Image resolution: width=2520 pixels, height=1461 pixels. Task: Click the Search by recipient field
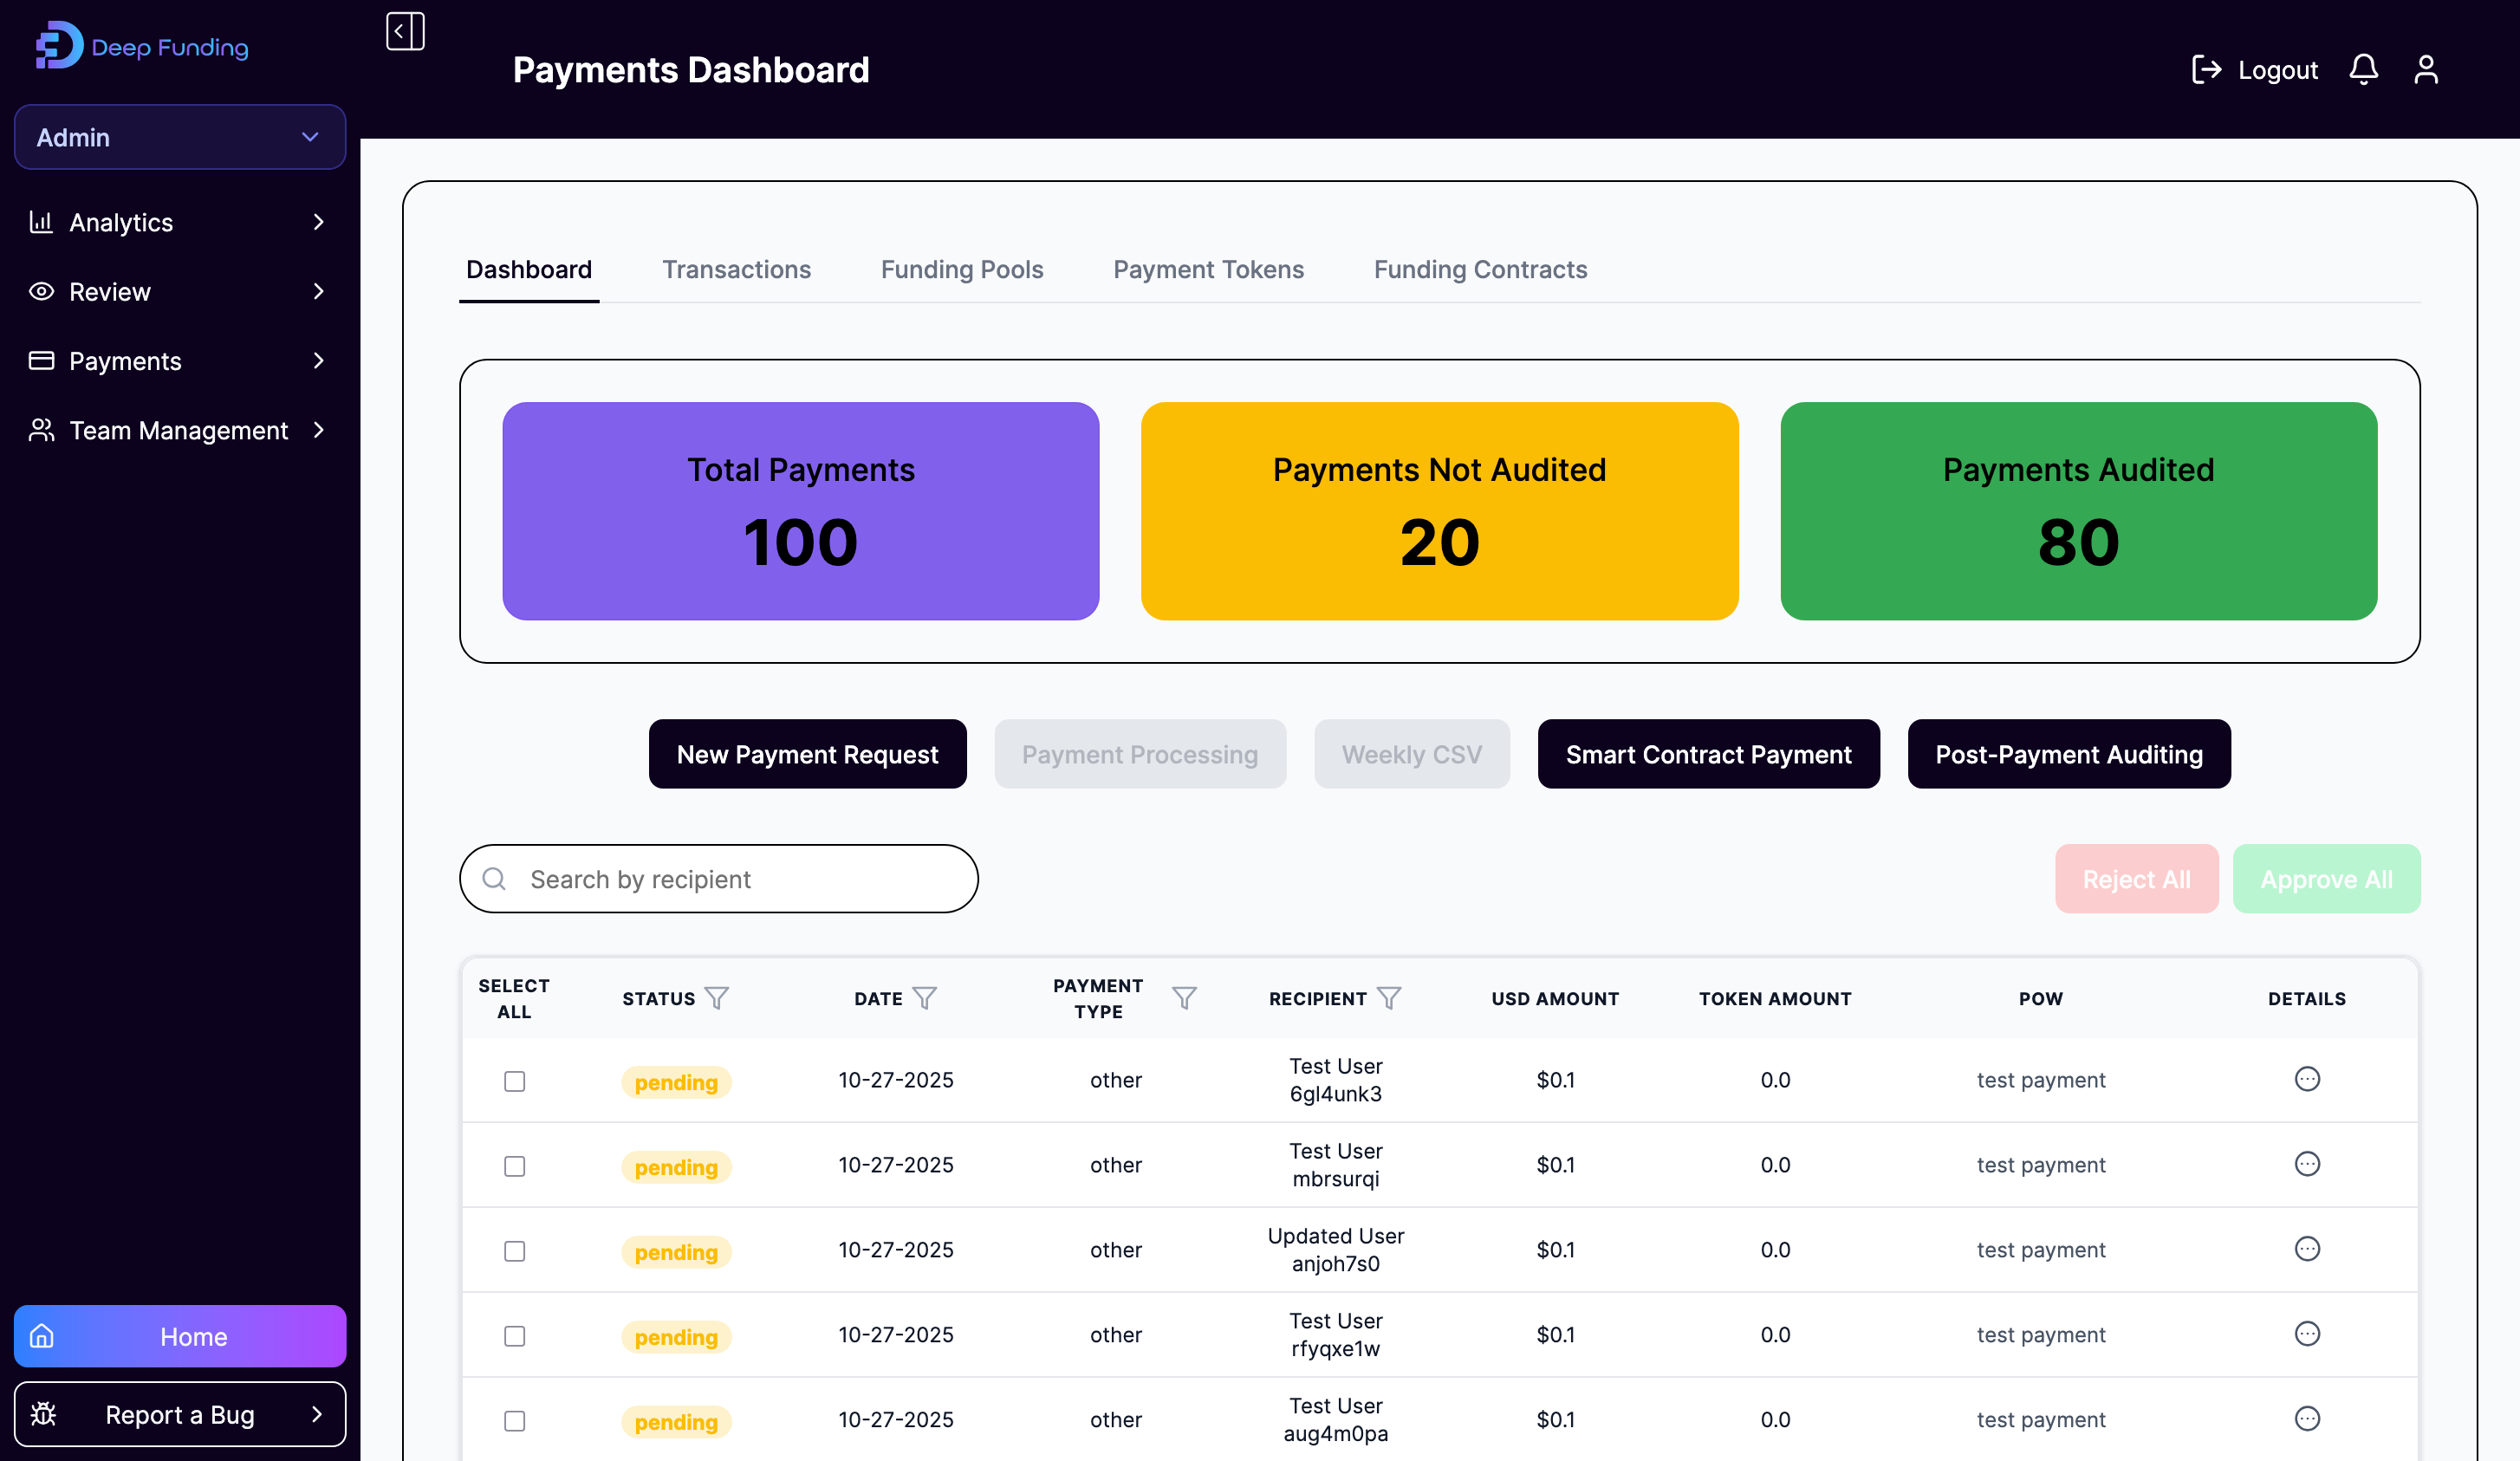click(718, 879)
